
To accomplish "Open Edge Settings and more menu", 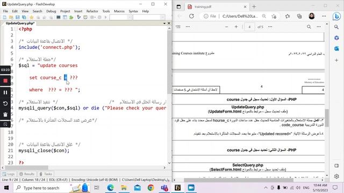I will pyautogui.click(x=324, y=16).
